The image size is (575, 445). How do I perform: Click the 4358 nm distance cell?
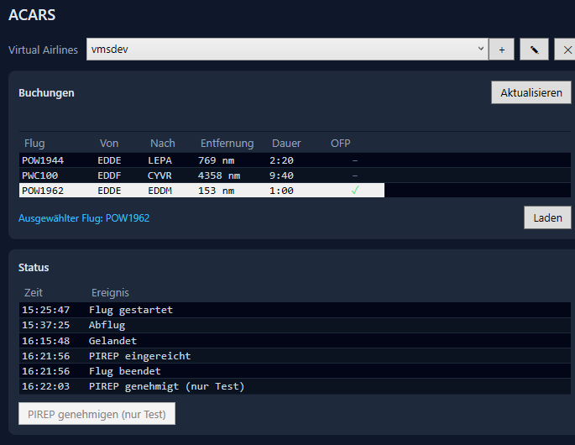click(219, 175)
